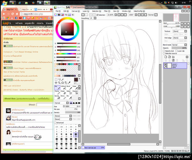Image resolution: width=192 pixels, height=160 pixels.
Task: Pick the lasso selection tool
Action: pos(60,80)
